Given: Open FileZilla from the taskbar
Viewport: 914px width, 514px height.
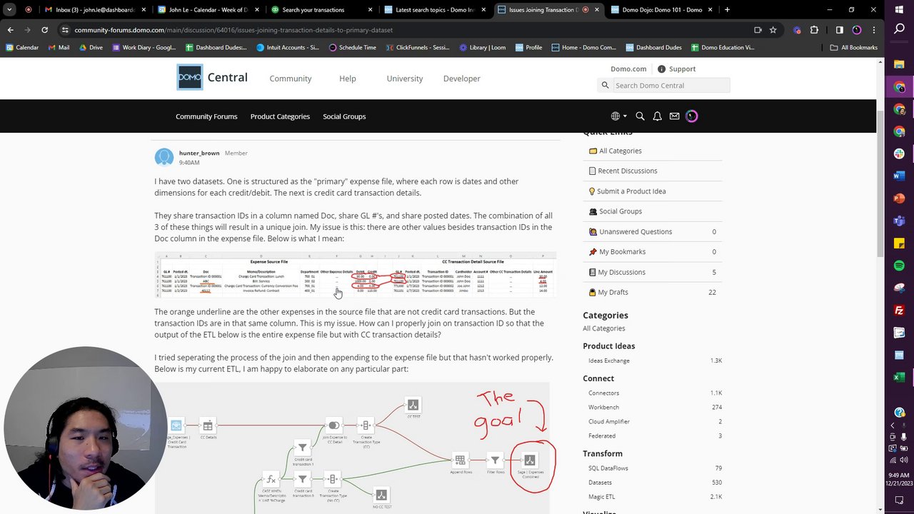Looking at the screenshot, I should [x=899, y=310].
